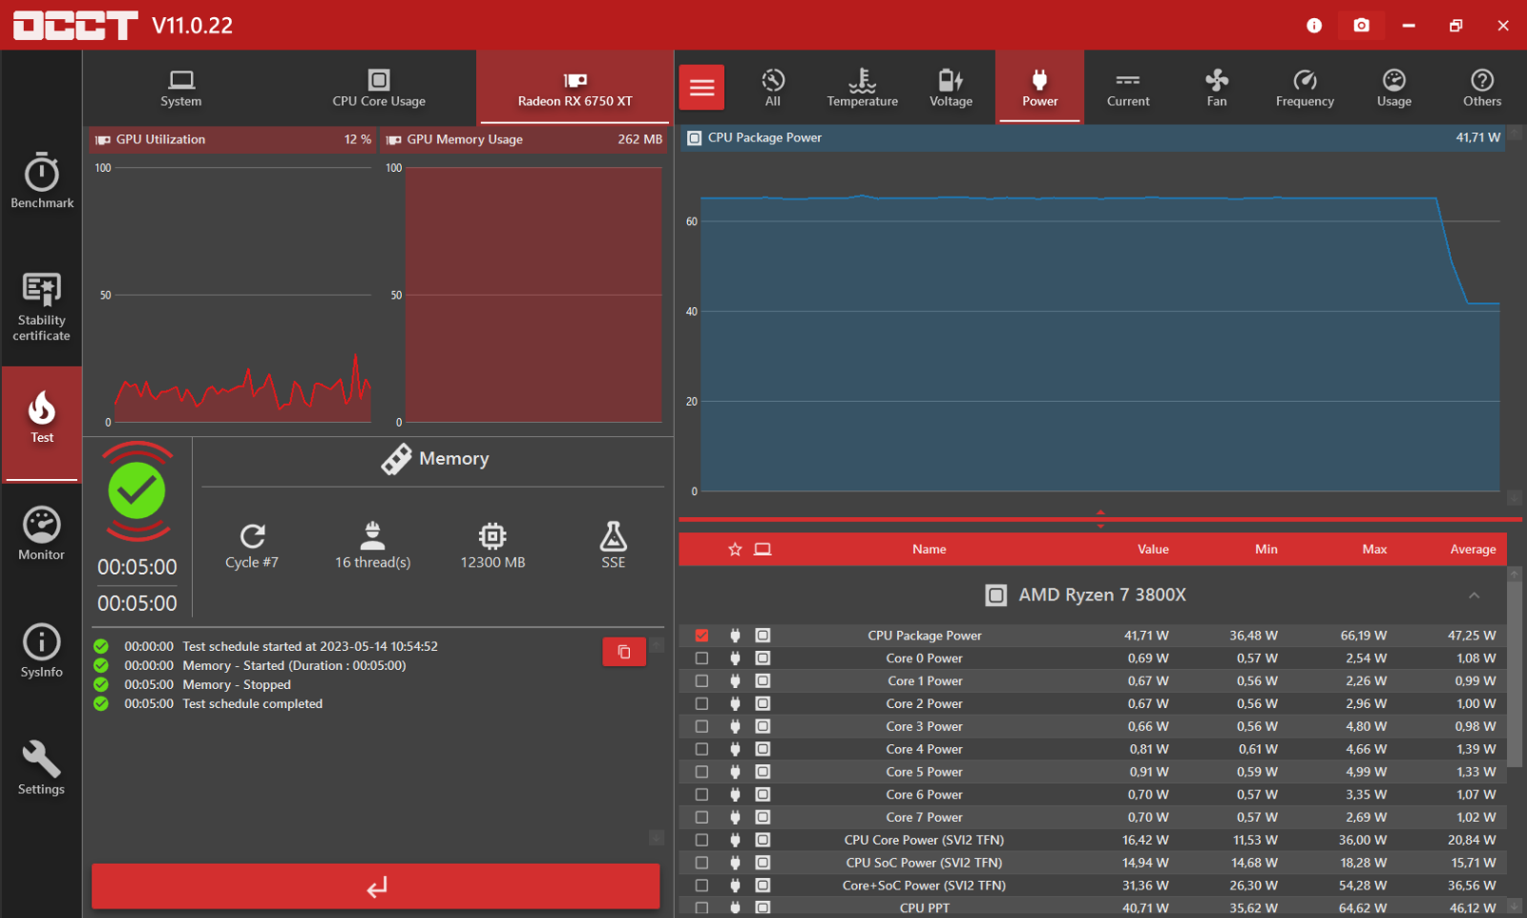Show Others sensors category
This screenshot has width=1527, height=918.
click(1482, 88)
